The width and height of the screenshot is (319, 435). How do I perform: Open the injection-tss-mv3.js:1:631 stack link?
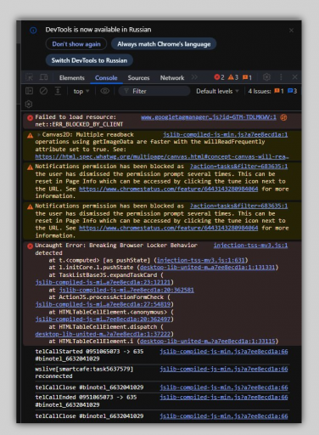202,260
